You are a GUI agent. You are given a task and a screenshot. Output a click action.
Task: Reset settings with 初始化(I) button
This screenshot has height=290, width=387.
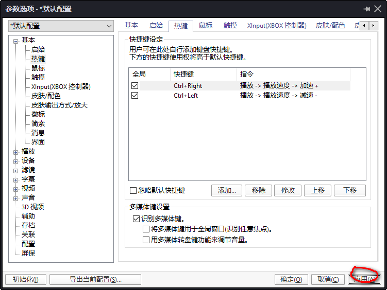coord(26,279)
